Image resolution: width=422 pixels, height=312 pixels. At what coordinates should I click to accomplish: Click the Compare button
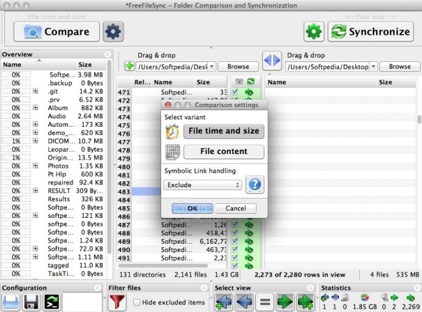point(56,32)
